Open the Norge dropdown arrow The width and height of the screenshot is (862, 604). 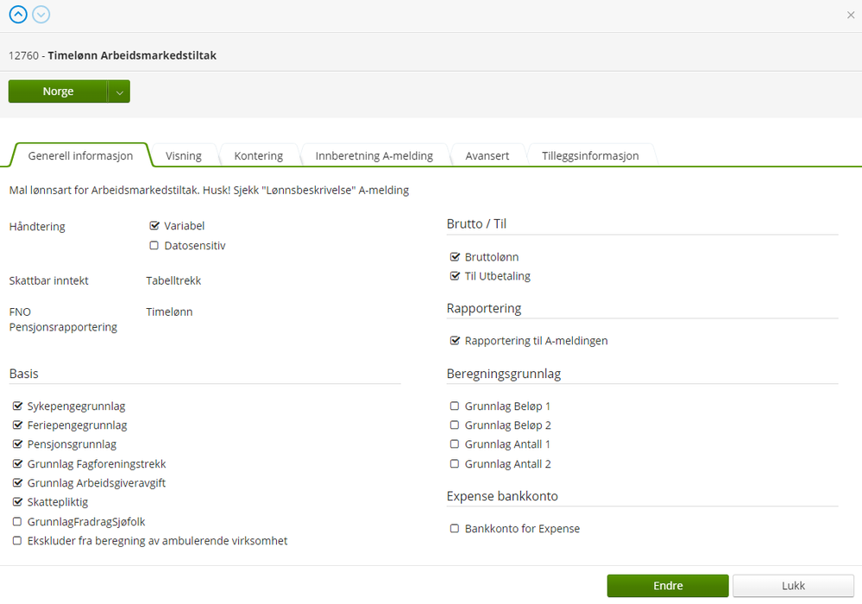coord(119,91)
